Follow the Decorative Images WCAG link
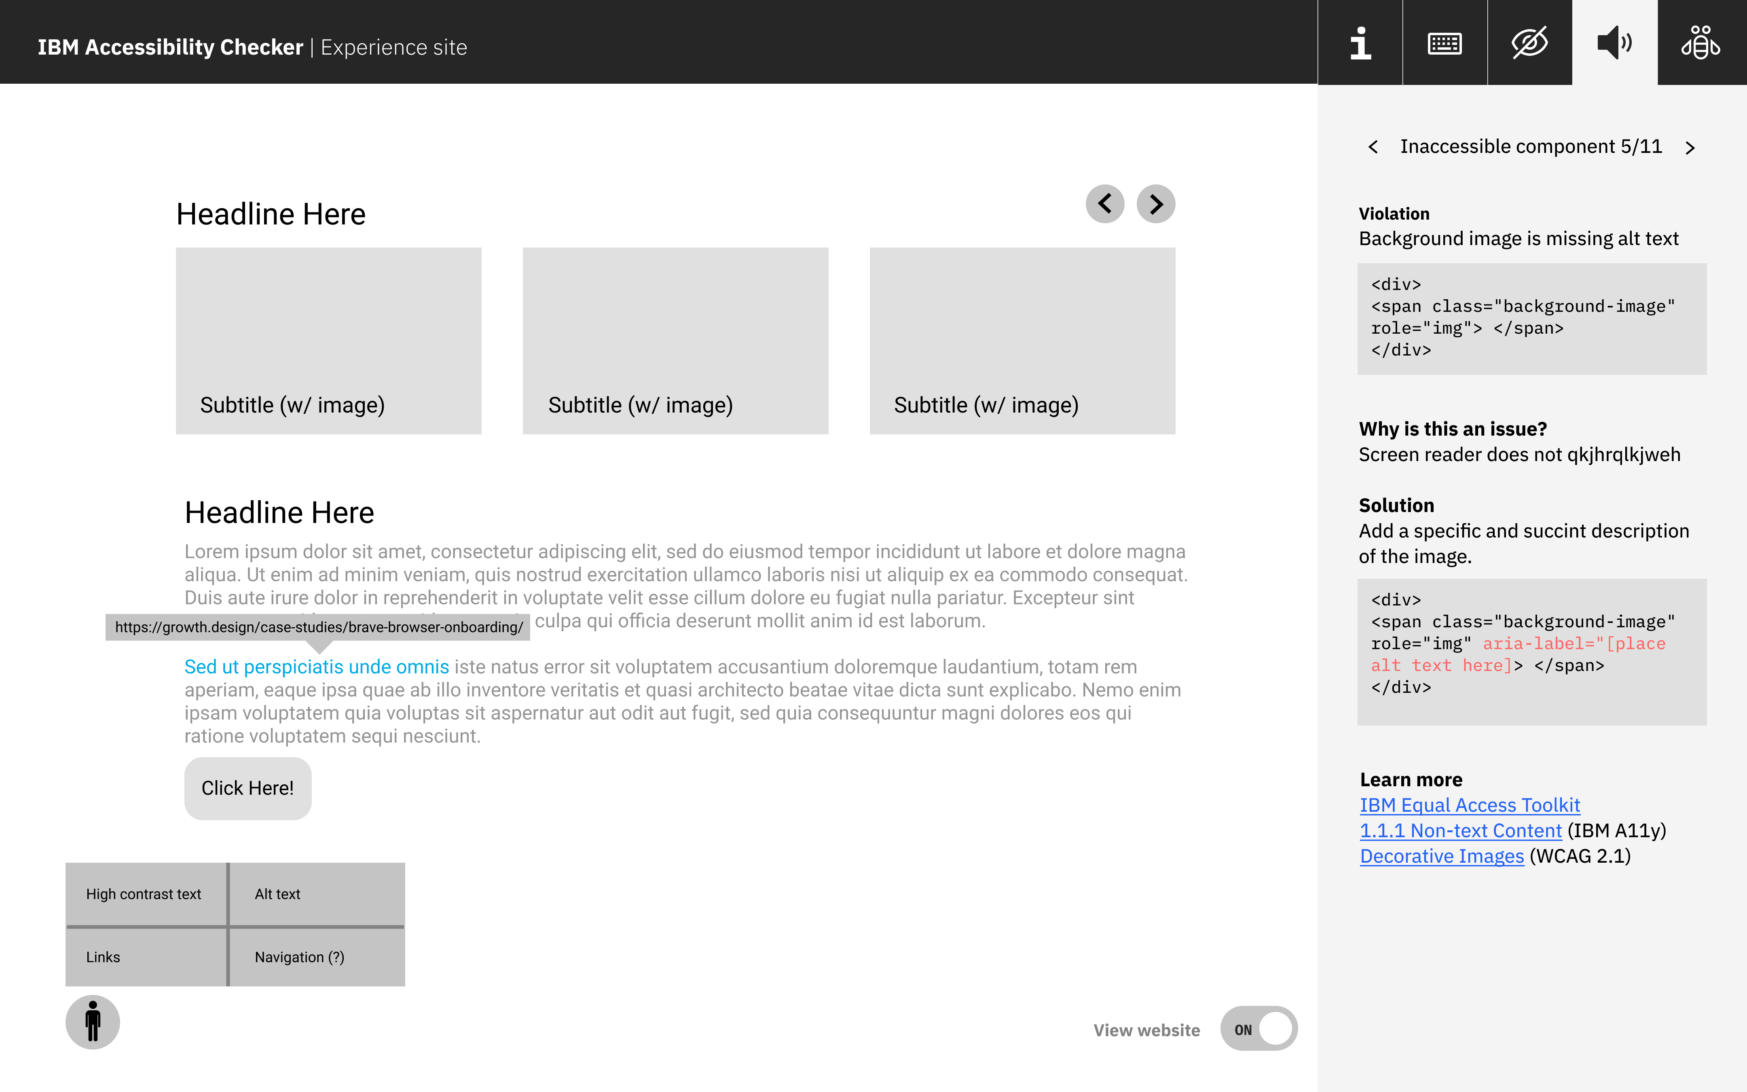The height and width of the screenshot is (1092, 1747). pyautogui.click(x=1441, y=856)
